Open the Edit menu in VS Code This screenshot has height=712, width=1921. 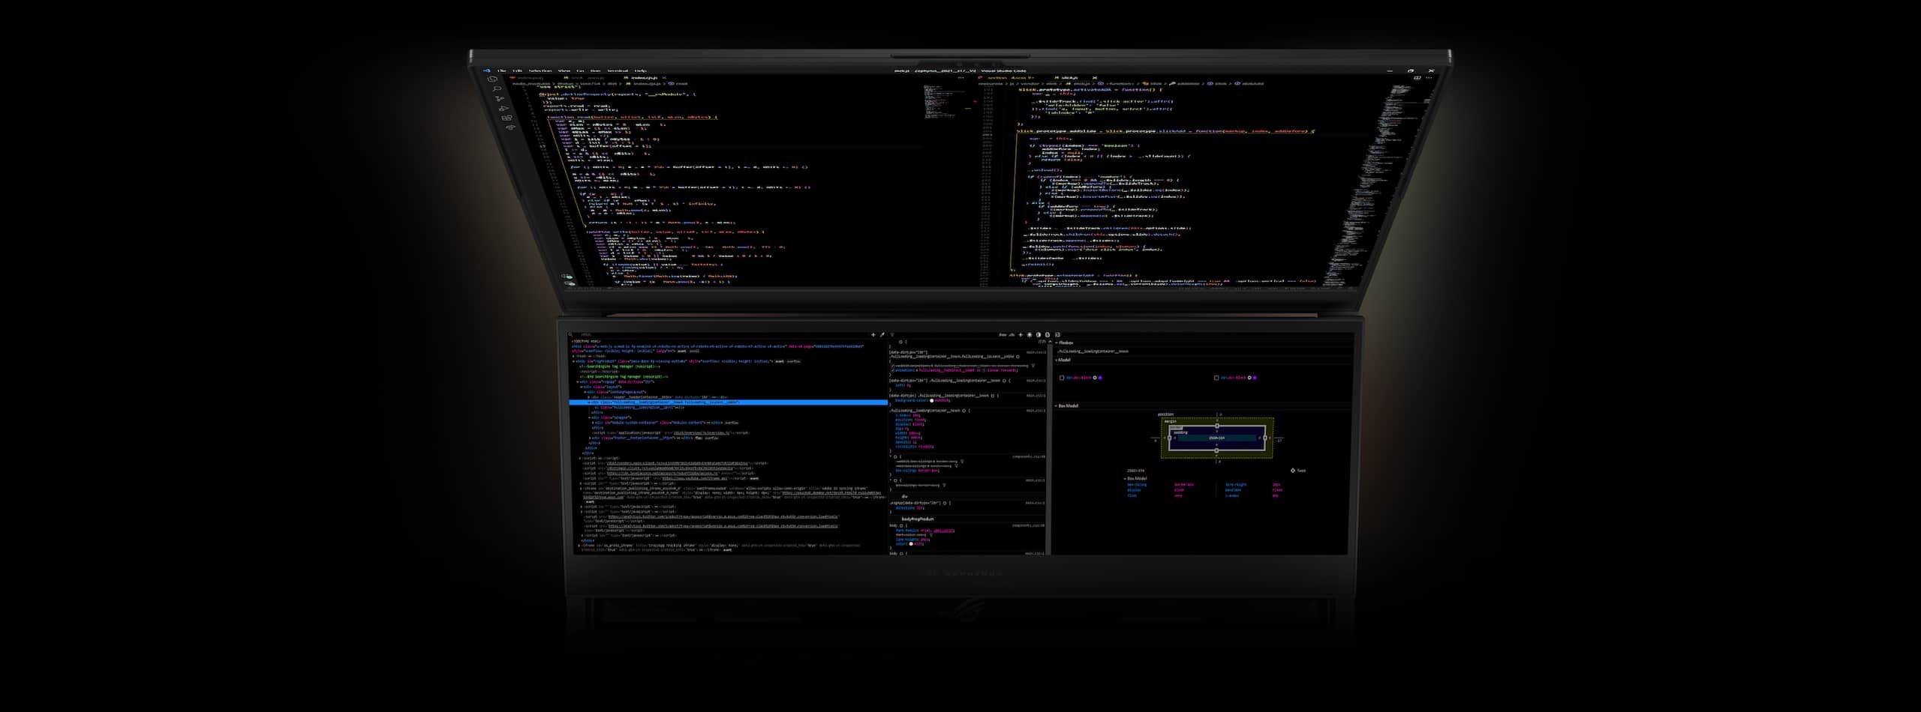517,70
